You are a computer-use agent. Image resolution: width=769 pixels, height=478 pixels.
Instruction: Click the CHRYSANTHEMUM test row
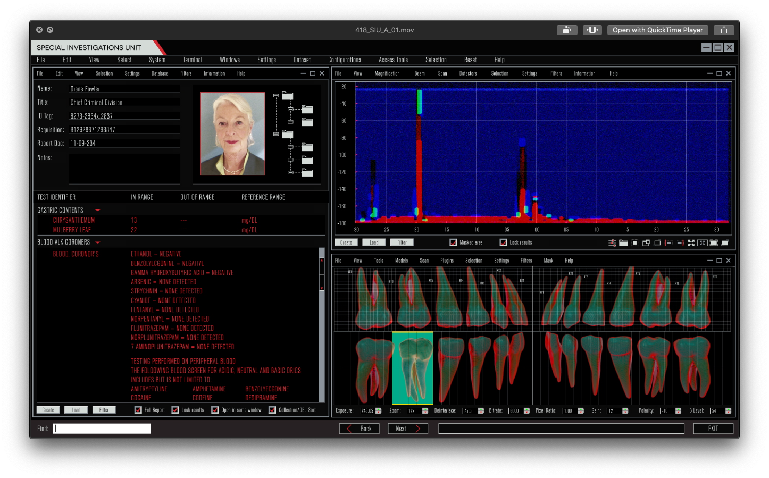tap(181, 220)
